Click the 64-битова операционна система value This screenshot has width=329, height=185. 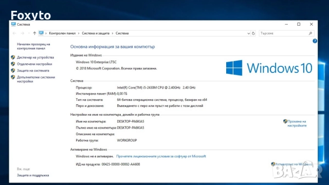tap(162, 100)
